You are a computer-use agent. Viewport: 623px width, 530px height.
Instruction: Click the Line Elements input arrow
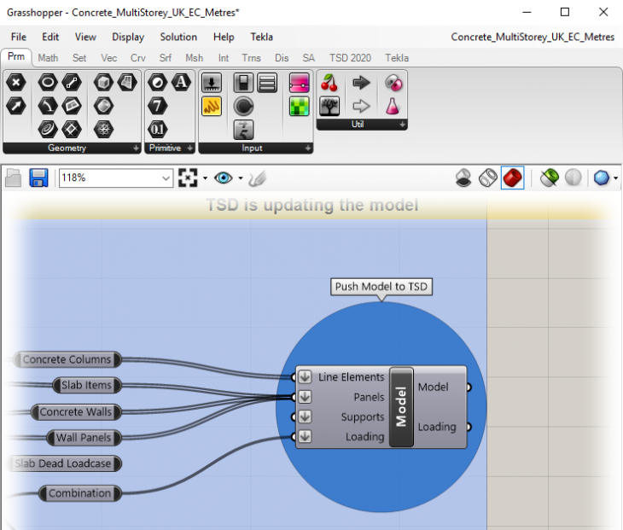click(306, 376)
